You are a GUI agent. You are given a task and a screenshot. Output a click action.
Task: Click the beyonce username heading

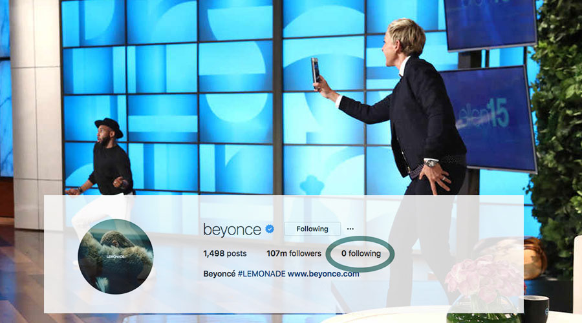click(x=232, y=230)
